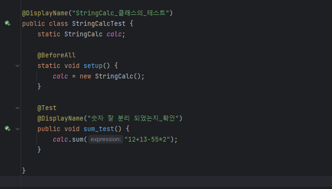The image size is (332, 189).
Task: Fold the sum_test method body chevron
Action: tap(18, 129)
